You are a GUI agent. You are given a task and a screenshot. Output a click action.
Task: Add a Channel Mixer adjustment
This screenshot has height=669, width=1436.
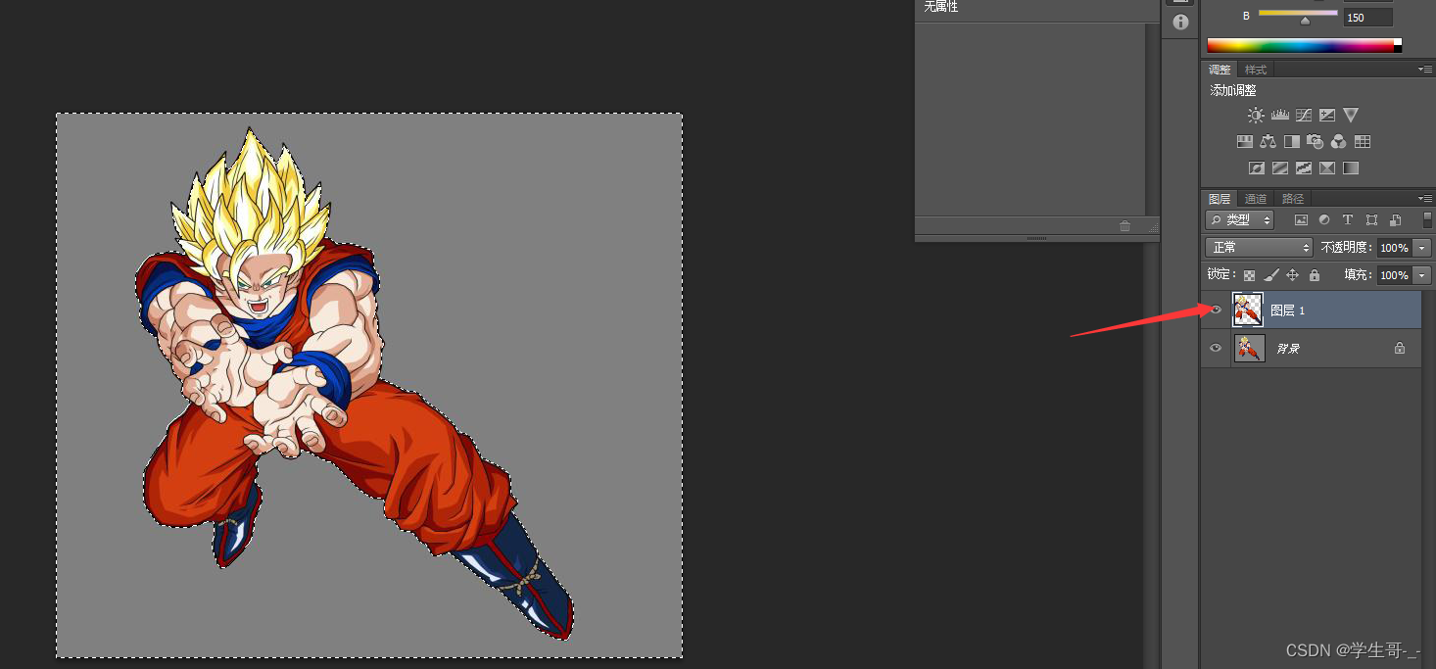pos(1339,142)
